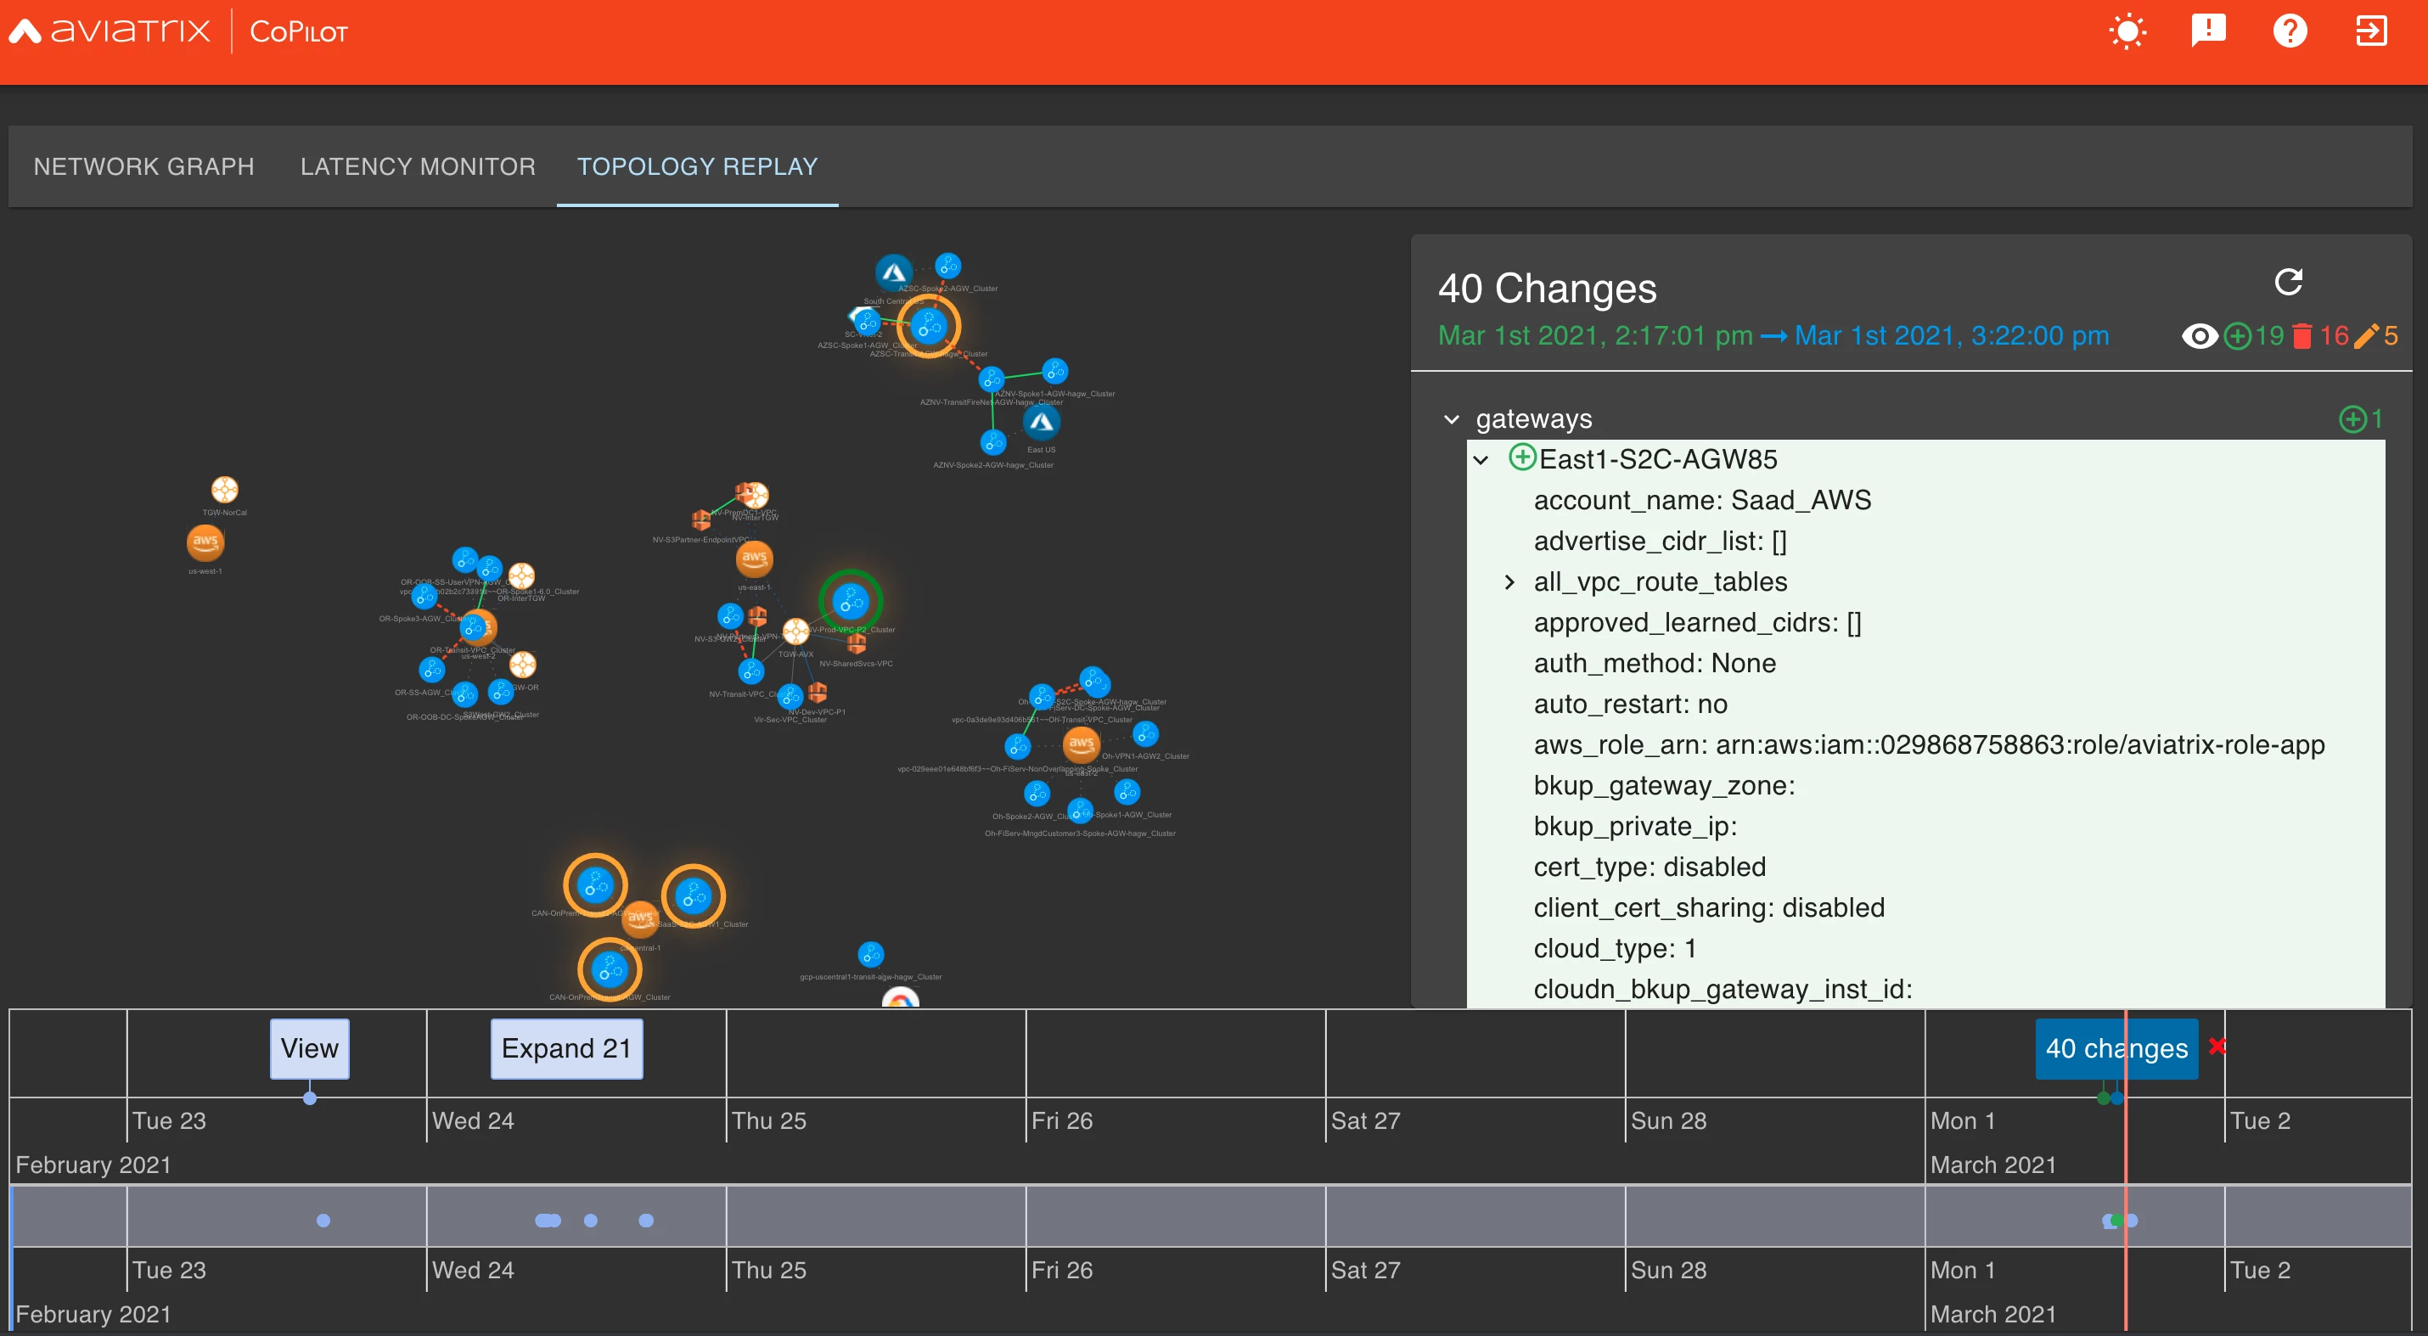Click the added plus icon beside East1-S2C-AGW85
Image resolution: width=2428 pixels, height=1336 pixels.
tap(1522, 457)
